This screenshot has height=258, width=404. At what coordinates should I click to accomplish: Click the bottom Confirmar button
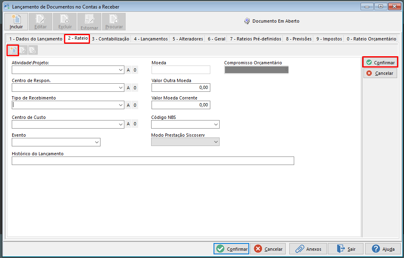coord(231,249)
